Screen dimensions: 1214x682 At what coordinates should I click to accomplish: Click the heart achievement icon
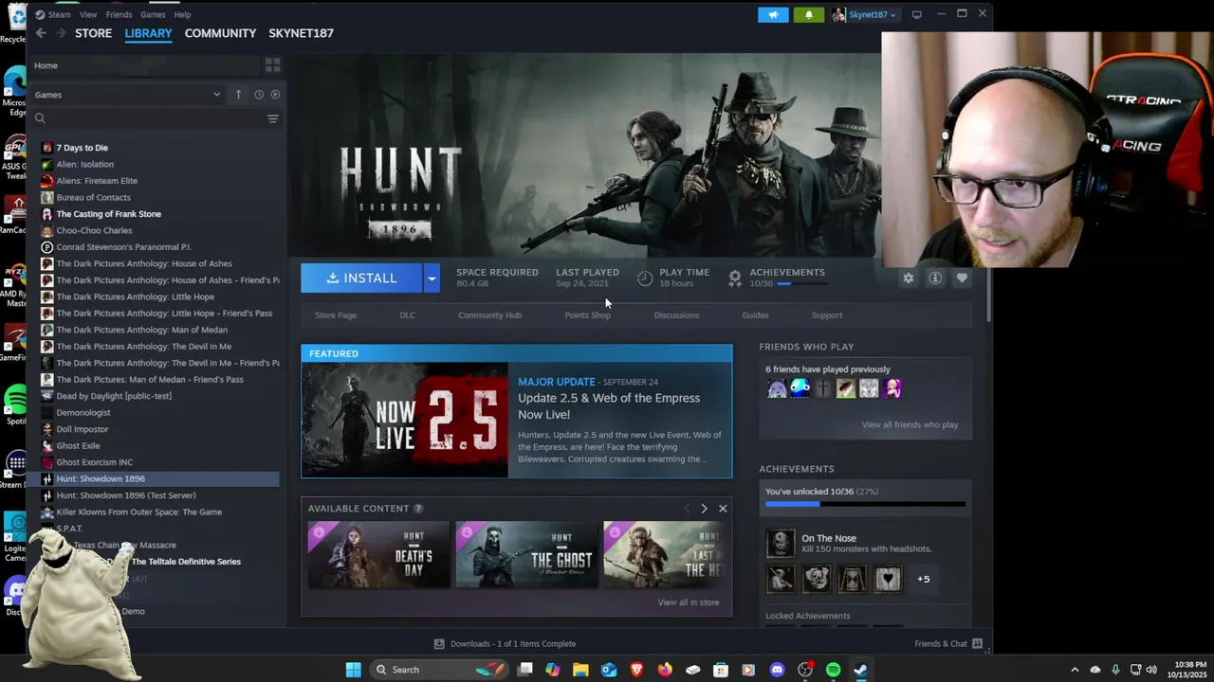(888, 579)
